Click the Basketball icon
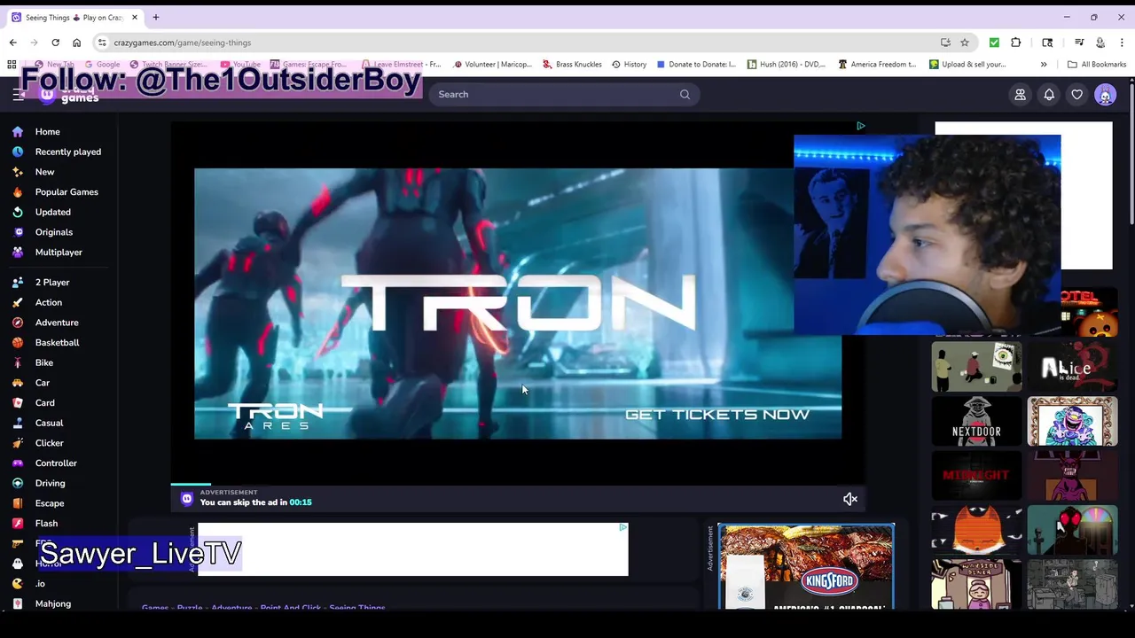Screen dimensions: 1135x638 tap(18, 343)
